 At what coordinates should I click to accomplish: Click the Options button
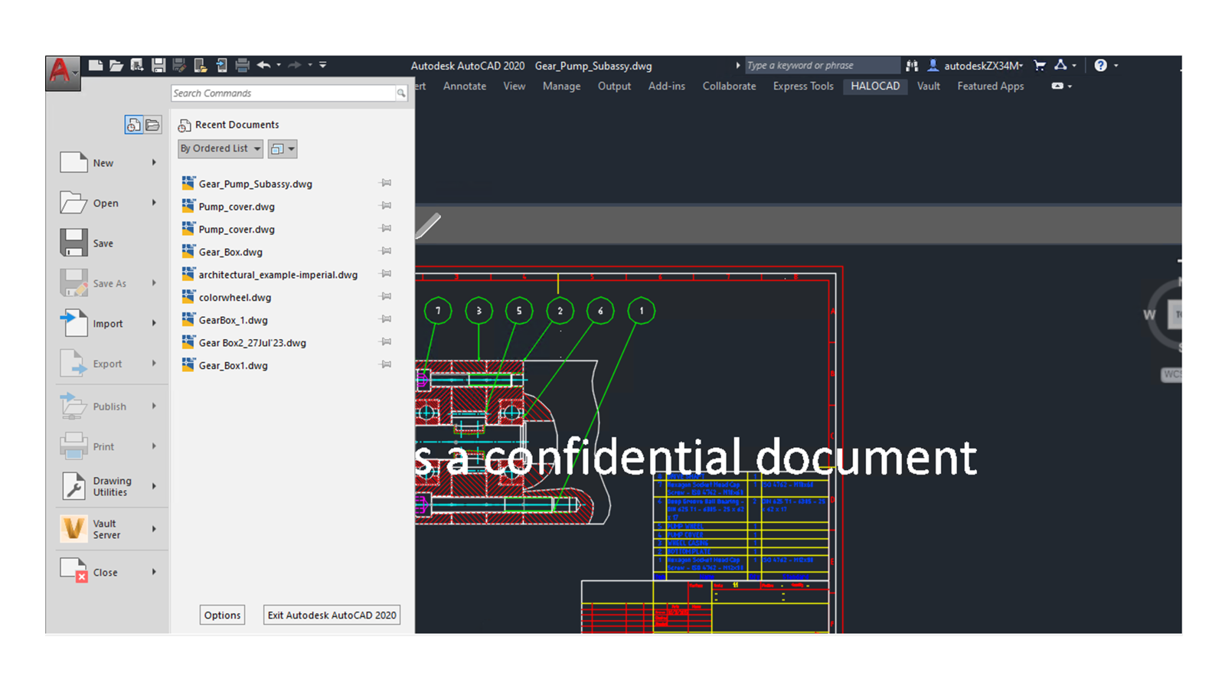coord(222,616)
